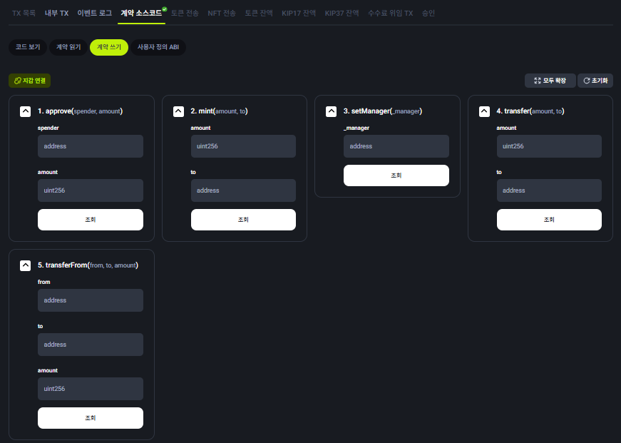Click the '4. transfer(amount, to)' title

(x=530, y=111)
